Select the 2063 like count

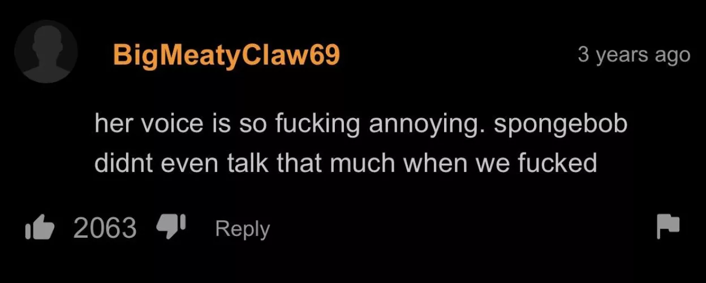(105, 229)
